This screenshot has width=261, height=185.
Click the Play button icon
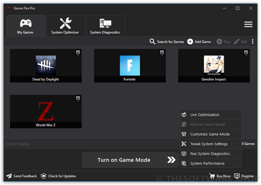click(x=219, y=42)
